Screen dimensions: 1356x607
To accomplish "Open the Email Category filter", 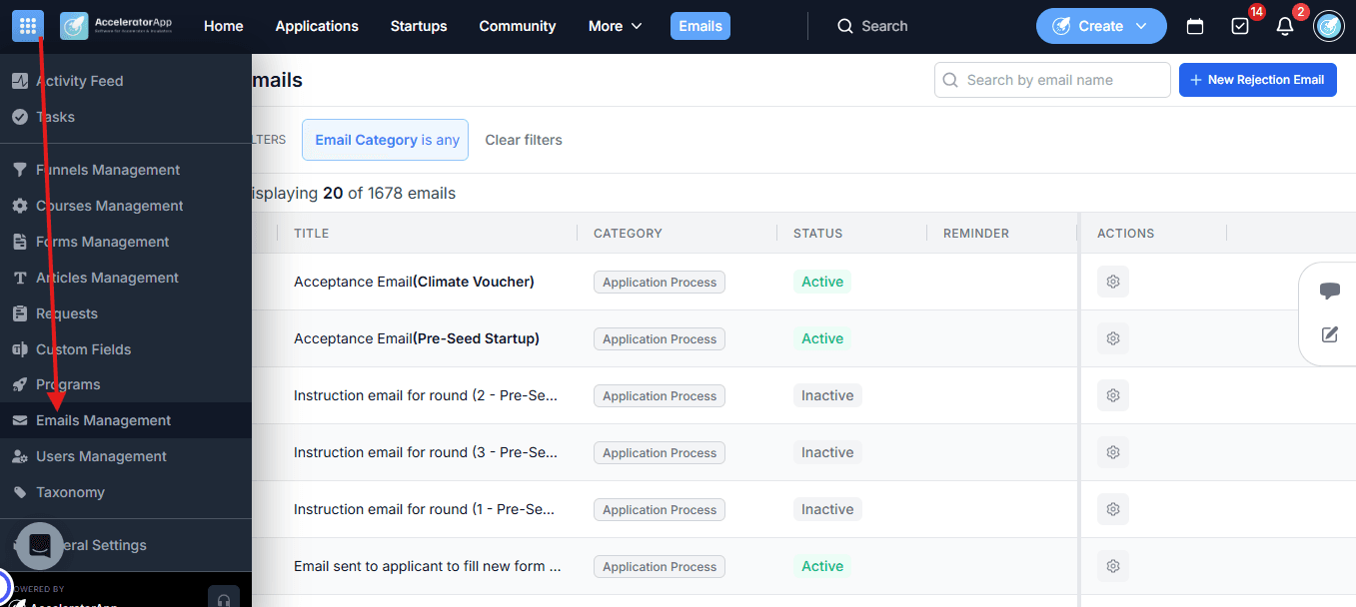I will [x=387, y=140].
